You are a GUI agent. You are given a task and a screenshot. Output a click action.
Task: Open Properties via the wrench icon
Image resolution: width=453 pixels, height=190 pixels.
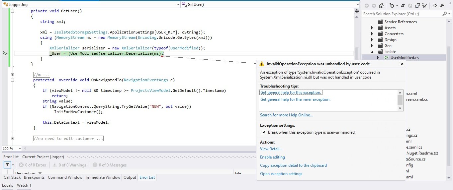[x=442, y=6]
